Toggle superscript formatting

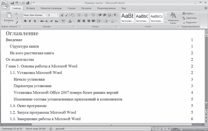coord(51,21)
